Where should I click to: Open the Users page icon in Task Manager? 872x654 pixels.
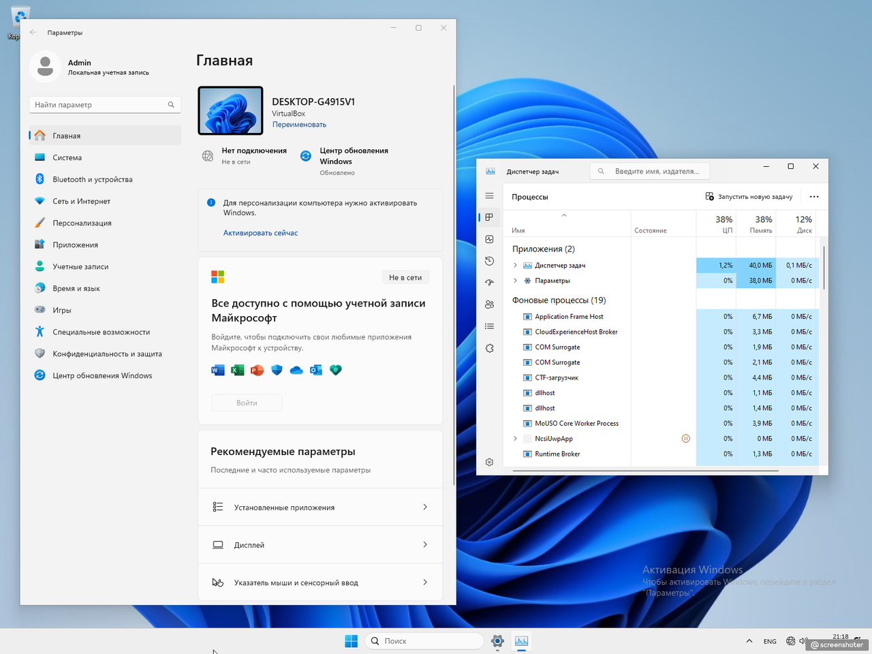click(x=489, y=305)
